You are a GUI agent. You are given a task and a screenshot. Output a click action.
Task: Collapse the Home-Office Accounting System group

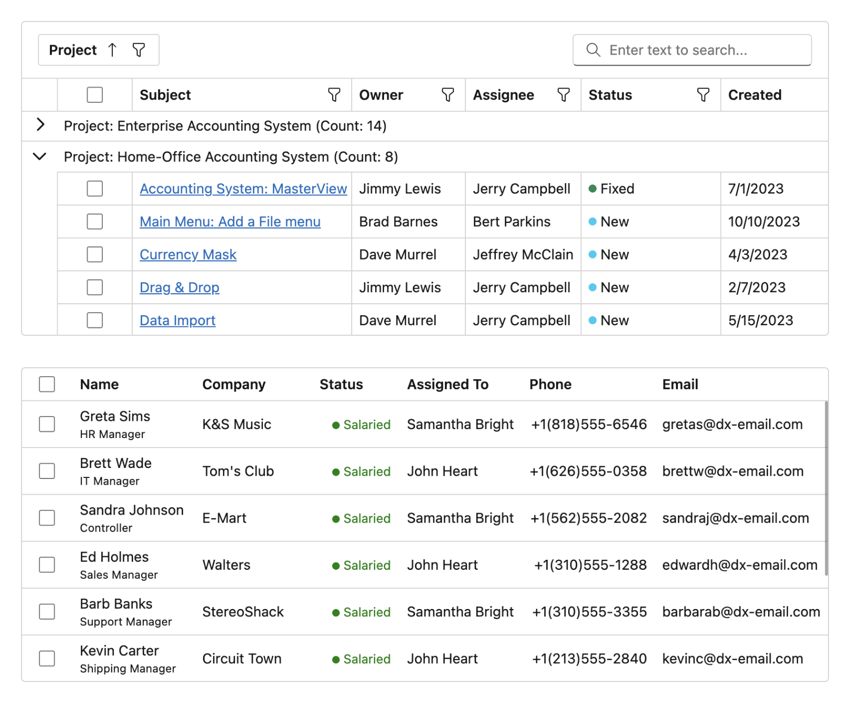[x=39, y=156]
